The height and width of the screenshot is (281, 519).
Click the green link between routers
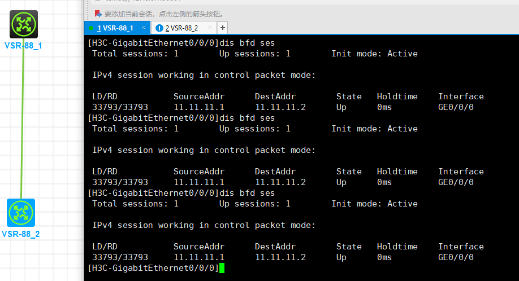22,119
